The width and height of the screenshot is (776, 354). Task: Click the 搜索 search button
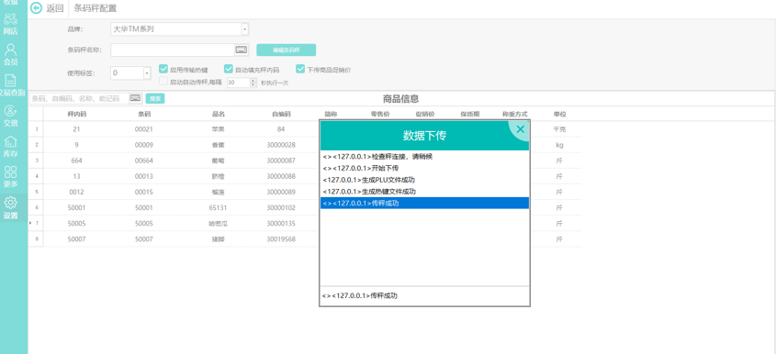pyautogui.click(x=155, y=98)
